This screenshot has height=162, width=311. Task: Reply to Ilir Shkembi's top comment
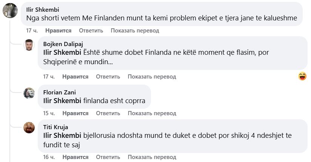(x=91, y=30)
